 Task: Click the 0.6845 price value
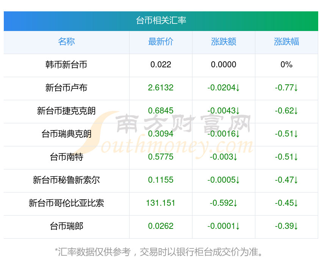161,111
